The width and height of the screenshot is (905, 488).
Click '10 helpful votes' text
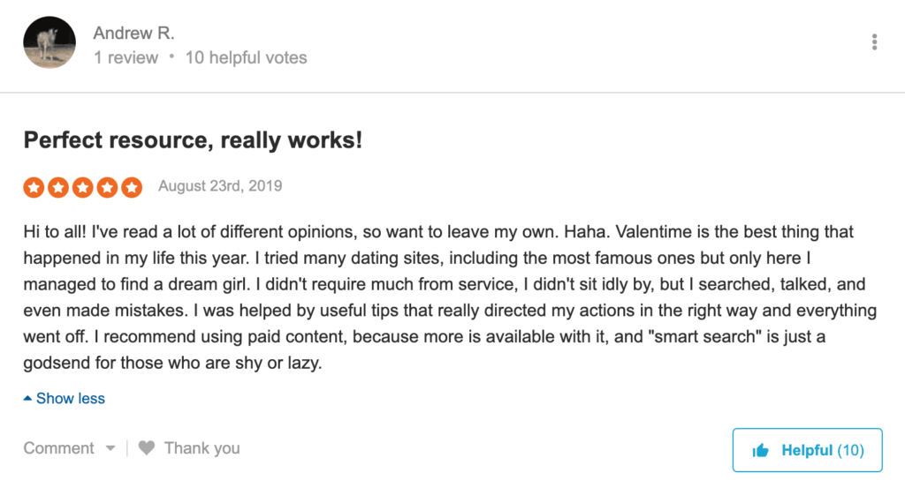246,57
